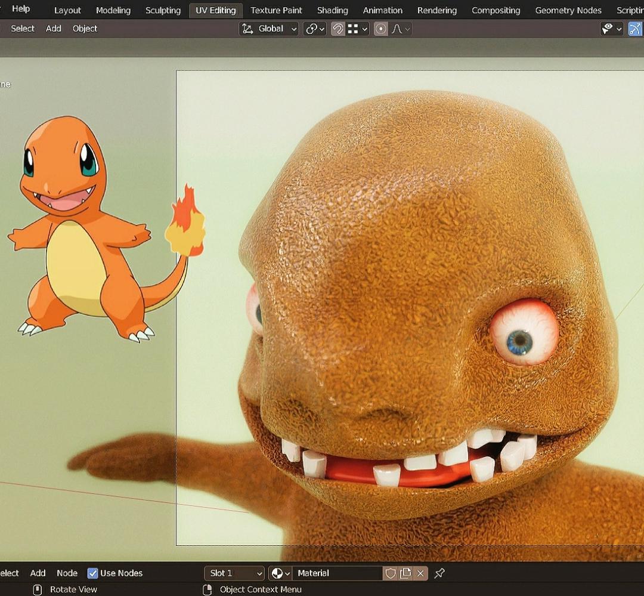Open the snapping options grid icon

click(358, 29)
